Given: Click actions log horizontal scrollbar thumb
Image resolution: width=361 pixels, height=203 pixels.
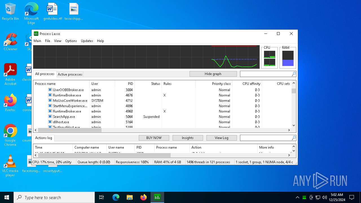Looking at the screenshot, I should click(x=104, y=155).
